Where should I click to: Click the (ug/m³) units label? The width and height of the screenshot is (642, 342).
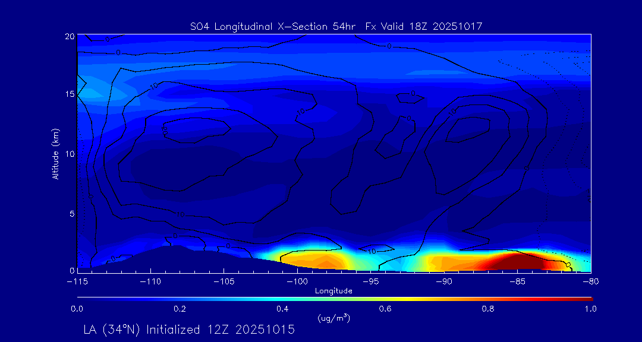[334, 318]
